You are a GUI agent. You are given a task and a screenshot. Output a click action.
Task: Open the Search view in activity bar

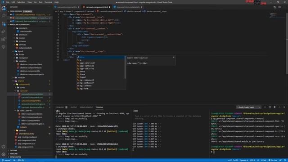click(4, 16)
